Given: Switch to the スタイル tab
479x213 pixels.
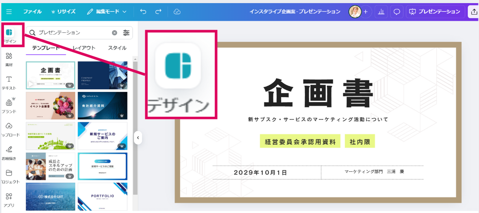Looking at the screenshot, I should 117,48.
